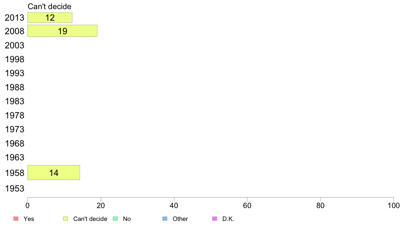This screenshot has width=403, height=249.
Task: Click the 100 tick on x-axis
Action: [x=394, y=205]
